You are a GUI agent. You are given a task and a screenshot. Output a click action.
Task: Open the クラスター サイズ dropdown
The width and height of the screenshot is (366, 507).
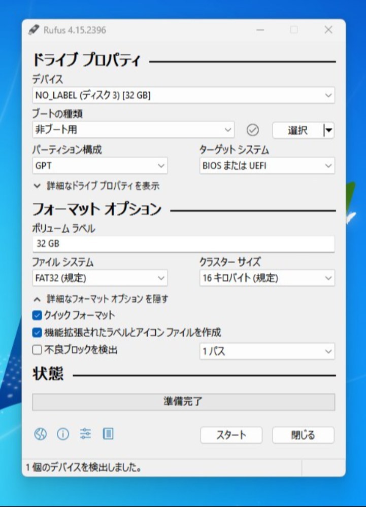pos(267,278)
